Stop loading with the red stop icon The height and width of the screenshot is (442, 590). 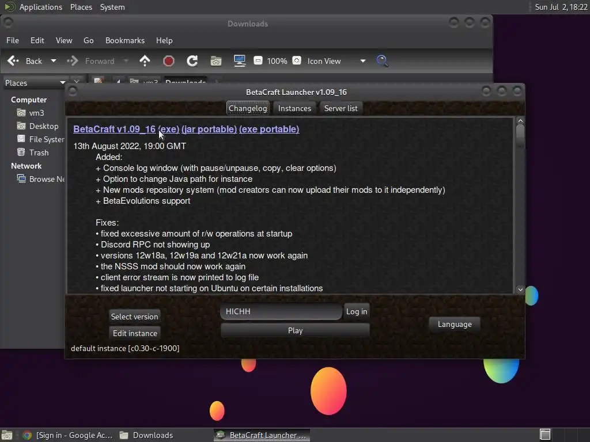coord(169,61)
